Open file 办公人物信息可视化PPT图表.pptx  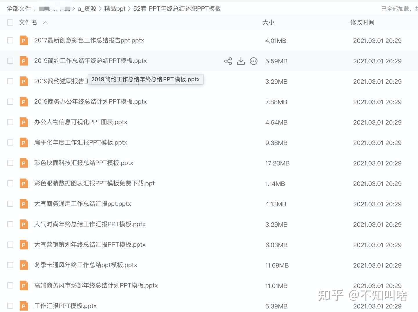point(81,122)
